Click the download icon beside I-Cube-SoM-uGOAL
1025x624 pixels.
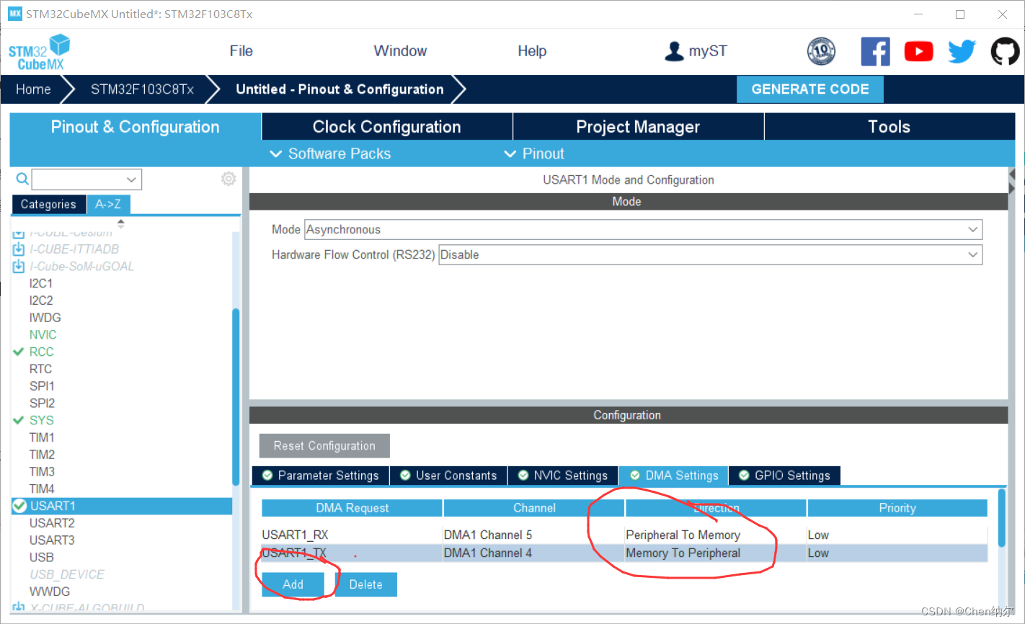point(19,267)
